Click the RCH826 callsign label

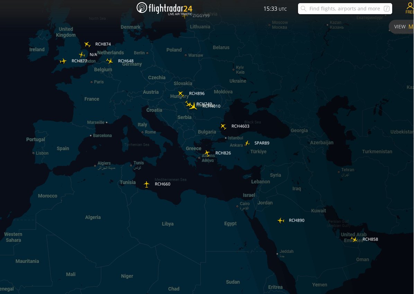point(223,153)
